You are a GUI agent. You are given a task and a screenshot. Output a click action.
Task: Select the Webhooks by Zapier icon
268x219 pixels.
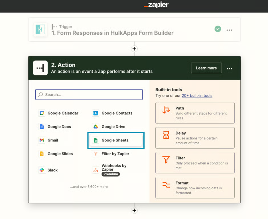(96, 170)
